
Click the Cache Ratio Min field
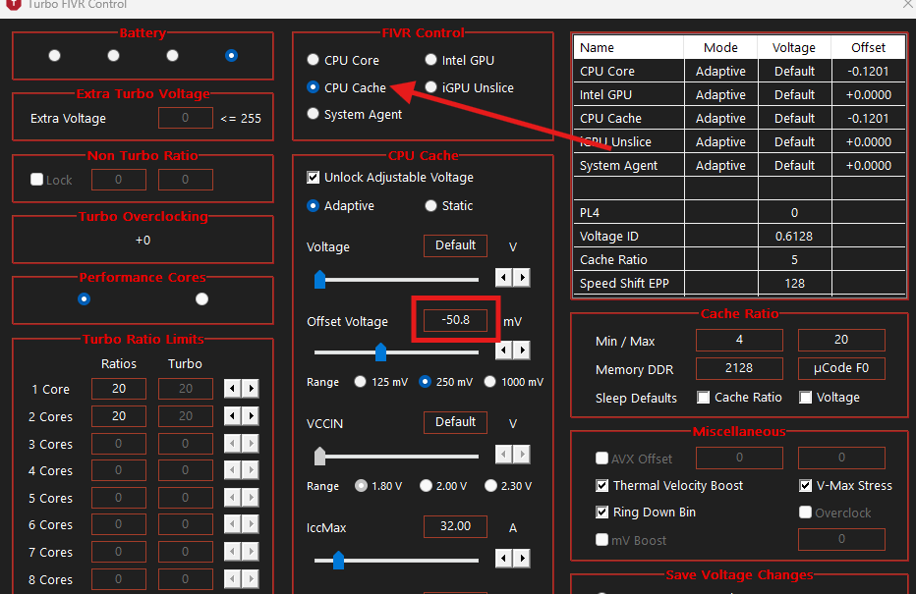coord(739,340)
